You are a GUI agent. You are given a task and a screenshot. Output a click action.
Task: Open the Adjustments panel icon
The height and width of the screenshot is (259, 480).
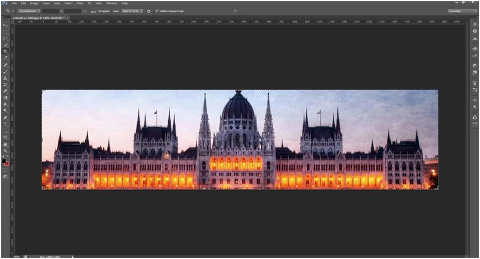coord(475,65)
